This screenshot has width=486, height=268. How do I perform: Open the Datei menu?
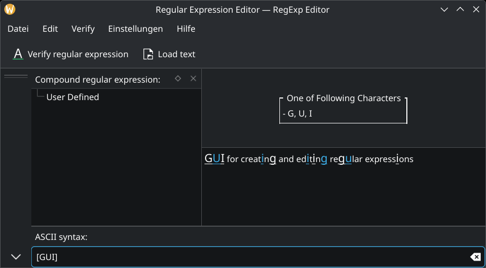[18, 29]
